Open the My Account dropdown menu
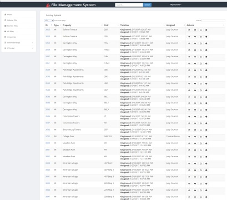This screenshot has height=200, width=227. point(176,5)
